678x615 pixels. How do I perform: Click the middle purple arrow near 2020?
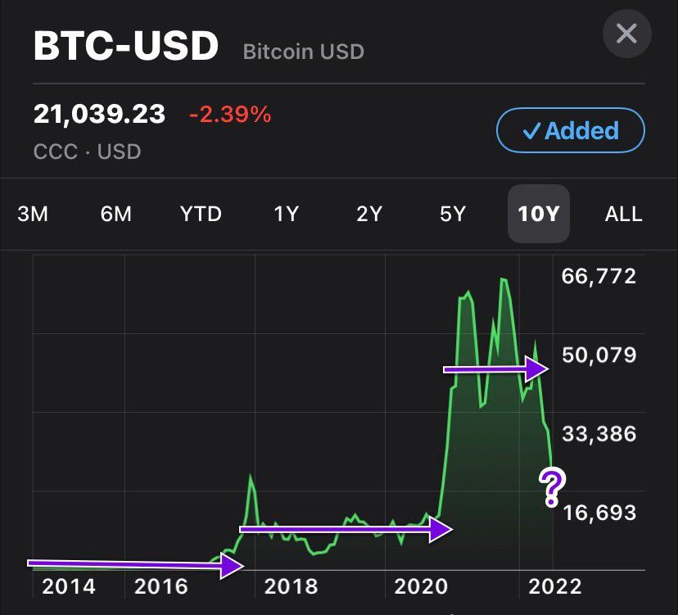click(x=346, y=530)
